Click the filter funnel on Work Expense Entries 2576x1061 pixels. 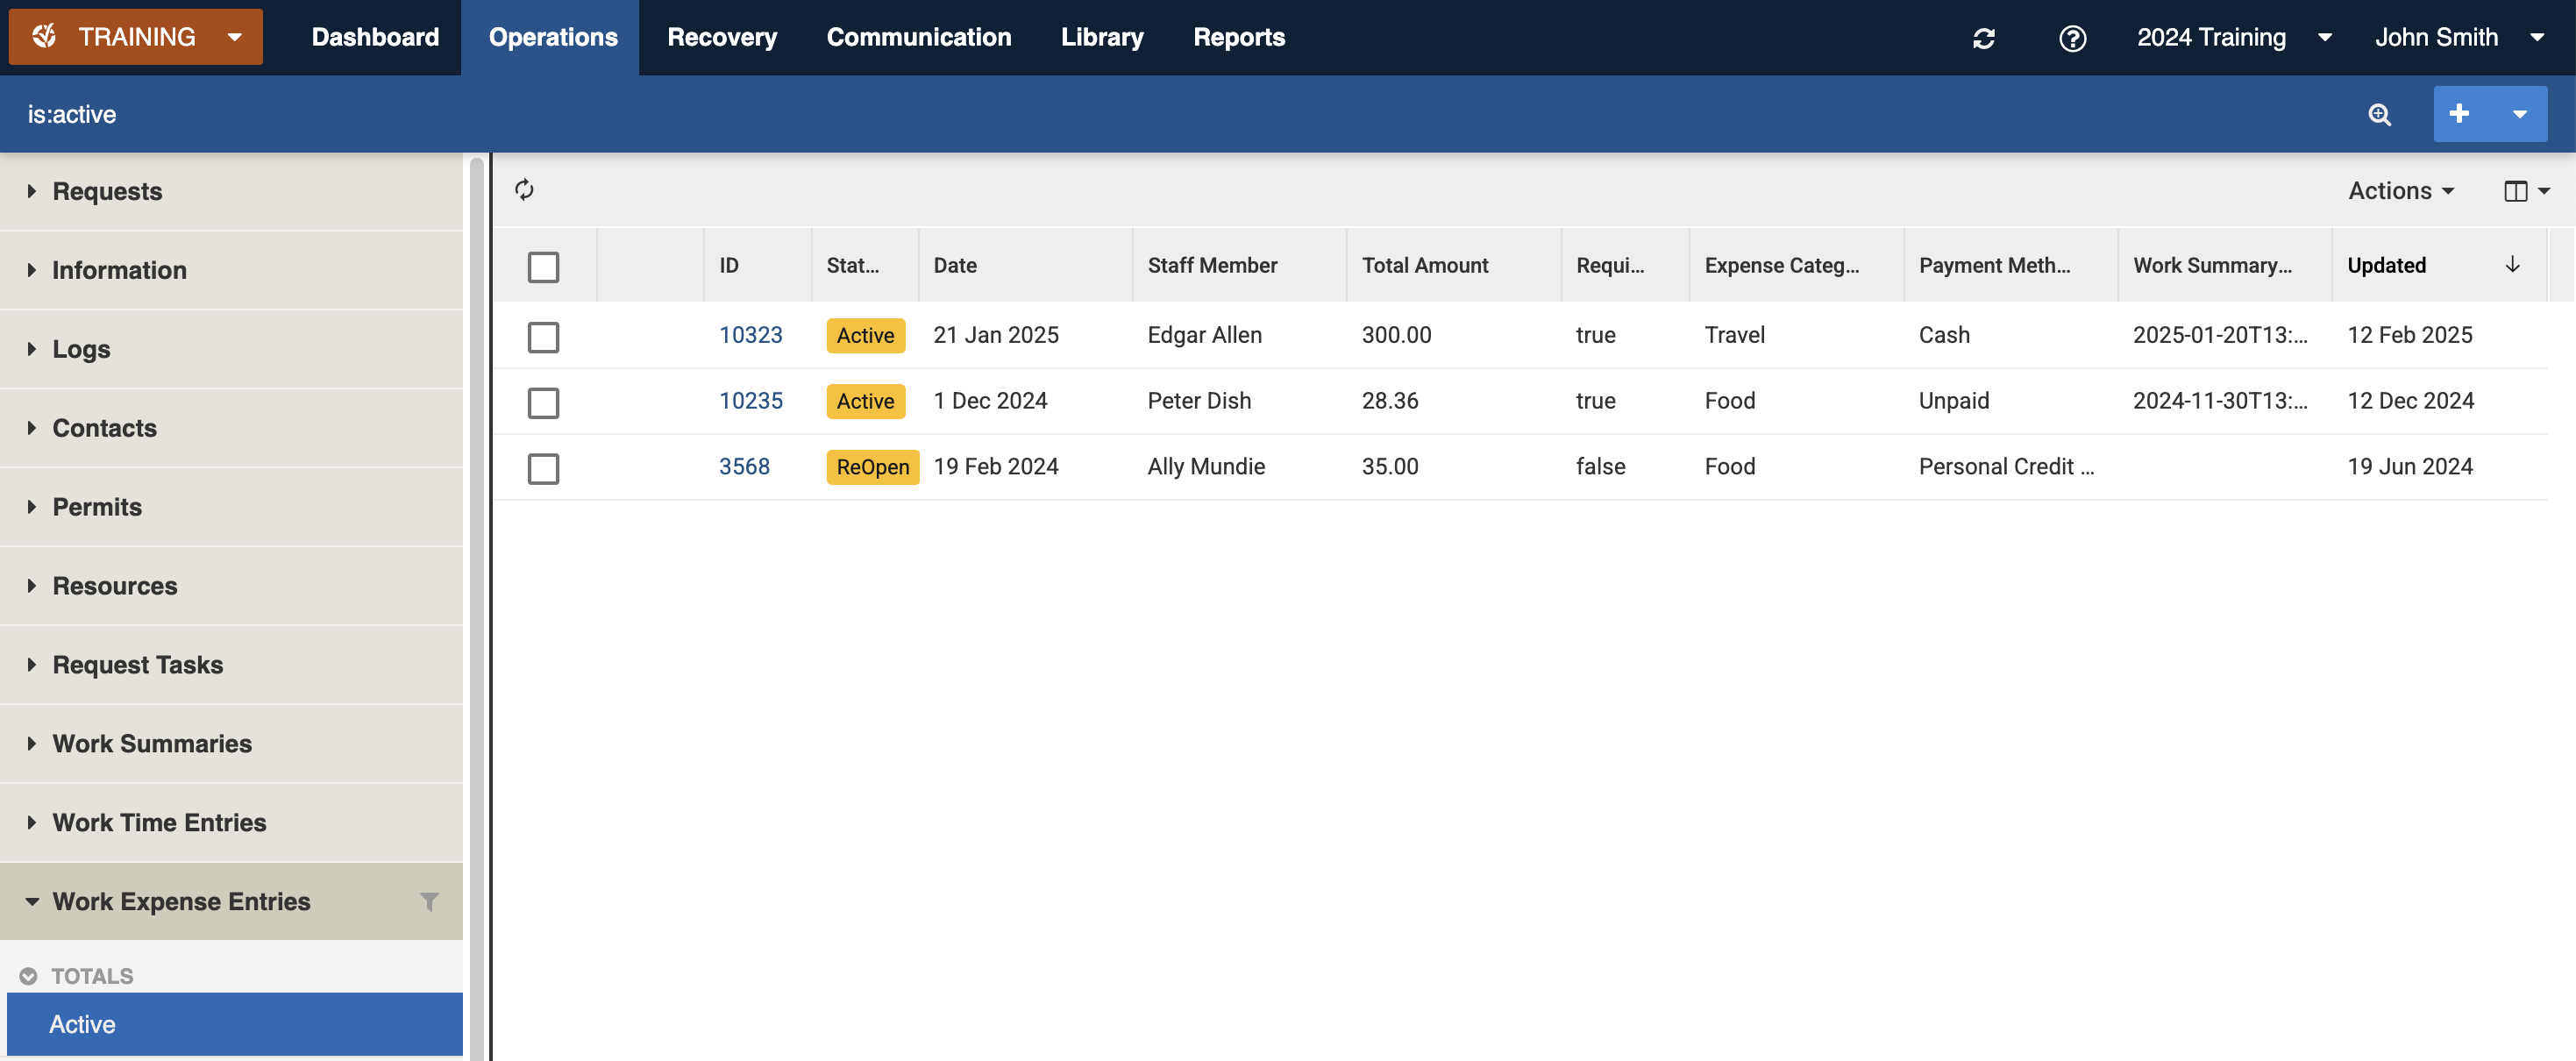[x=429, y=901]
